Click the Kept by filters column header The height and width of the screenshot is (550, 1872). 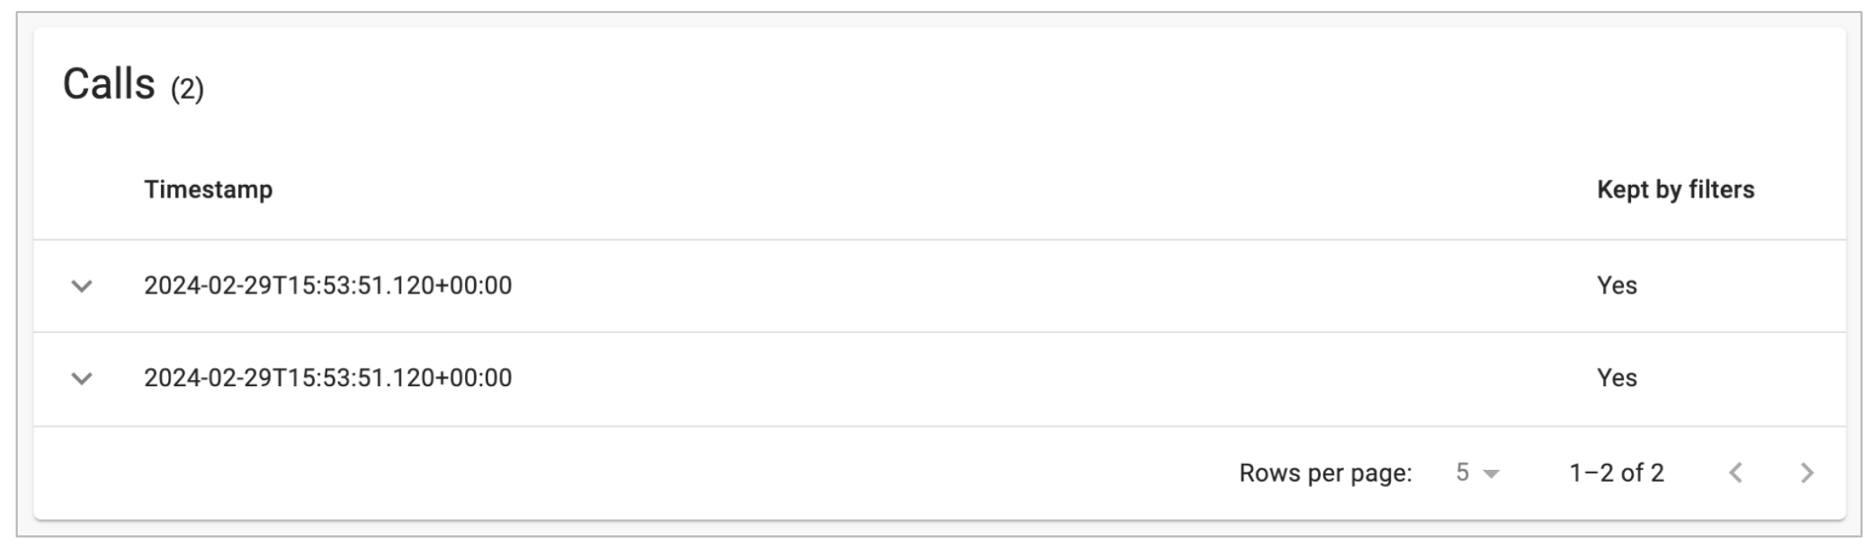pyautogui.click(x=1675, y=190)
